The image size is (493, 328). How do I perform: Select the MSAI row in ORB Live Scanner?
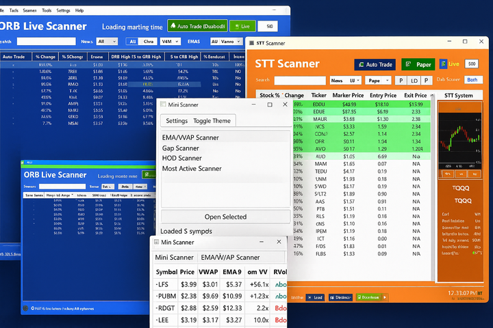tap(123, 124)
